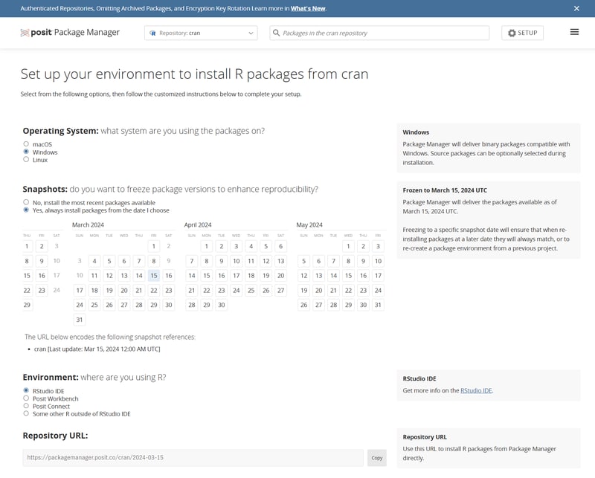Open the RStudio IDE info link
Screen dimensions: 595x478
pos(476,390)
